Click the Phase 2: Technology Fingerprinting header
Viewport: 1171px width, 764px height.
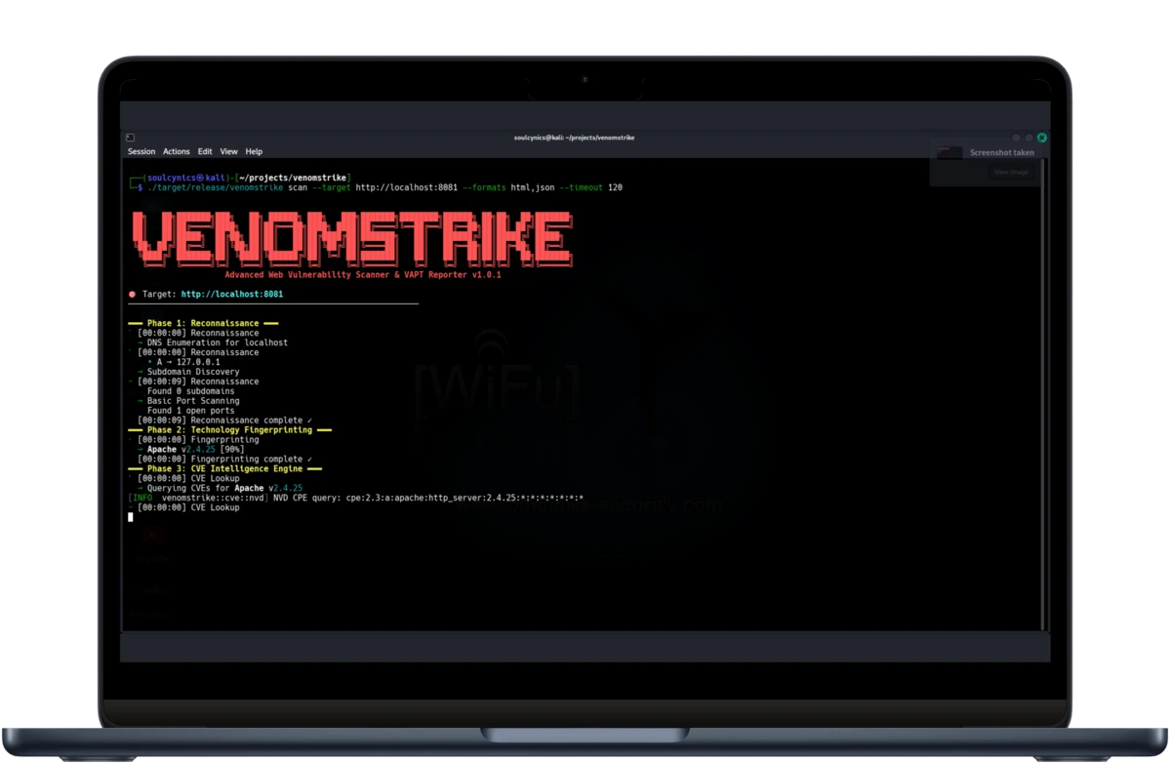pos(229,430)
